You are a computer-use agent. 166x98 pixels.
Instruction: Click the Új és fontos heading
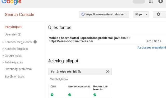[60, 28]
